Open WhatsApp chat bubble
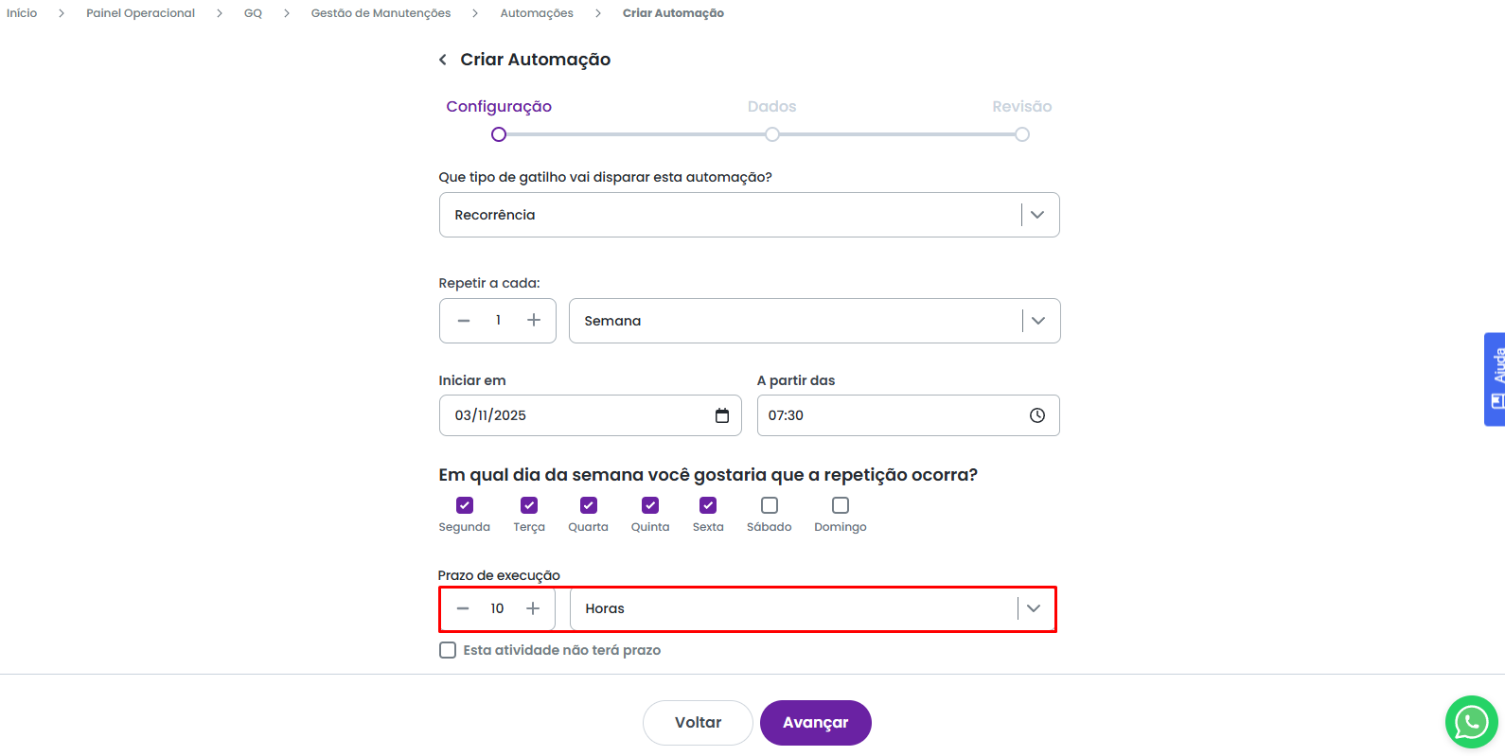 pos(1471,722)
